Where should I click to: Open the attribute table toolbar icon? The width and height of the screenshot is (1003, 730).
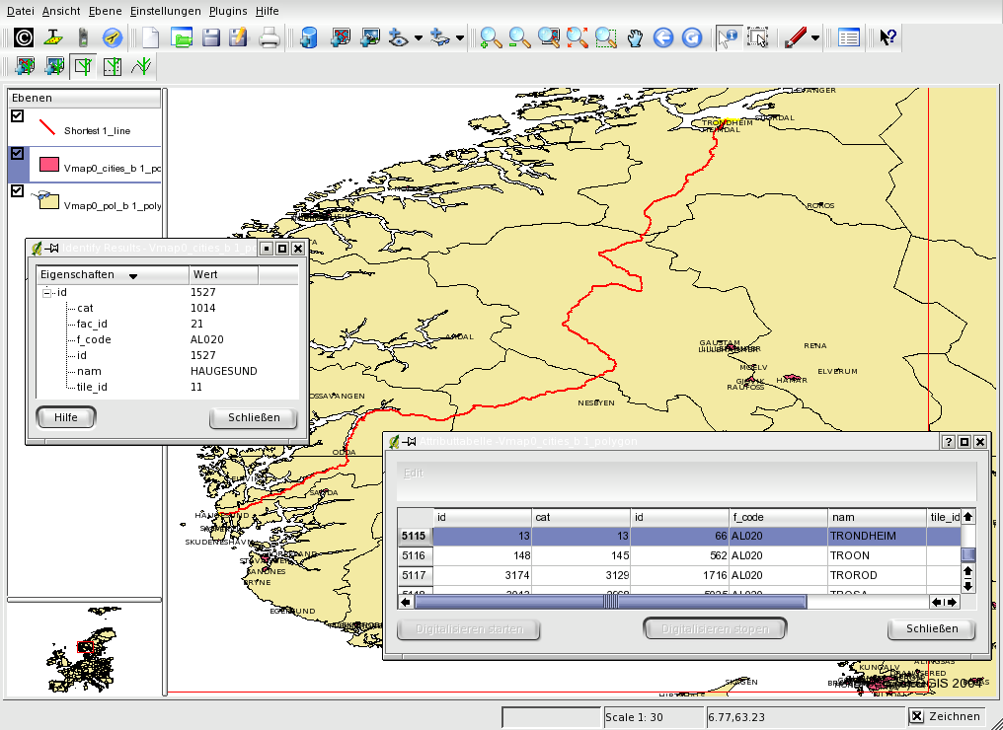(848, 38)
